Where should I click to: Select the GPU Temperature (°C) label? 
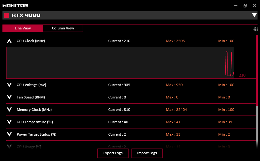[35, 122]
